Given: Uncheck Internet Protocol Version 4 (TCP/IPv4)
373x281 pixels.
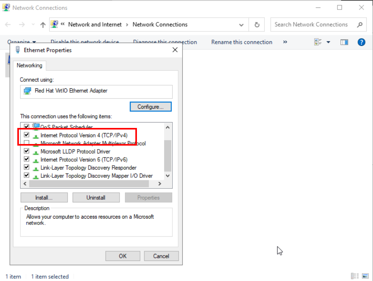Looking at the screenshot, I should tap(27, 135).
